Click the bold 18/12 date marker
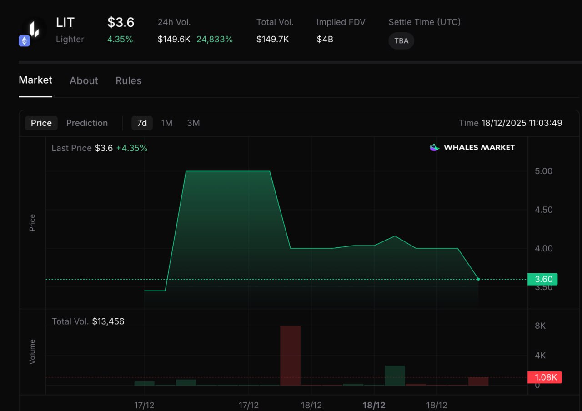Image resolution: width=582 pixels, height=411 pixels. click(374, 406)
